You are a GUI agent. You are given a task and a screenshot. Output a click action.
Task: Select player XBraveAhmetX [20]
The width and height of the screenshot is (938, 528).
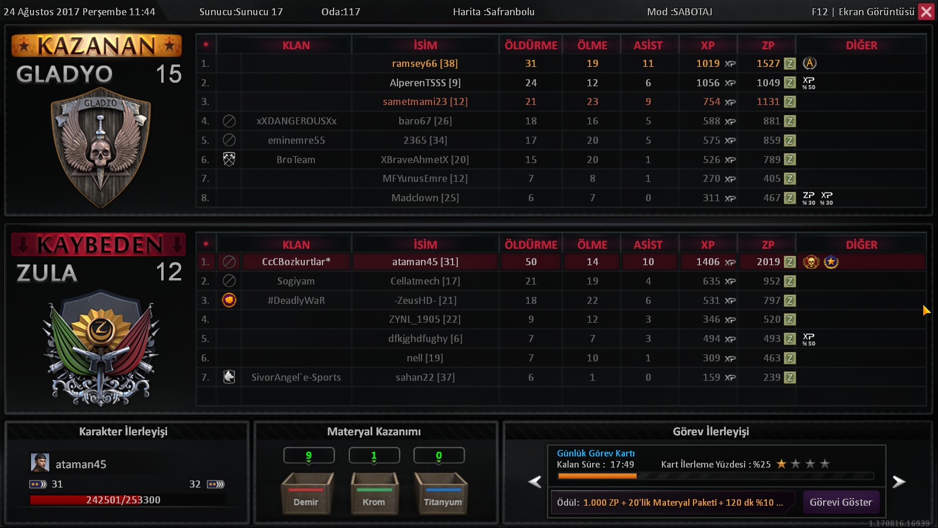click(x=425, y=160)
